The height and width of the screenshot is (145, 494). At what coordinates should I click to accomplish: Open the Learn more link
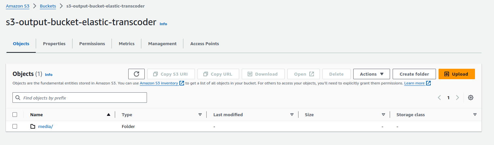(x=414, y=83)
